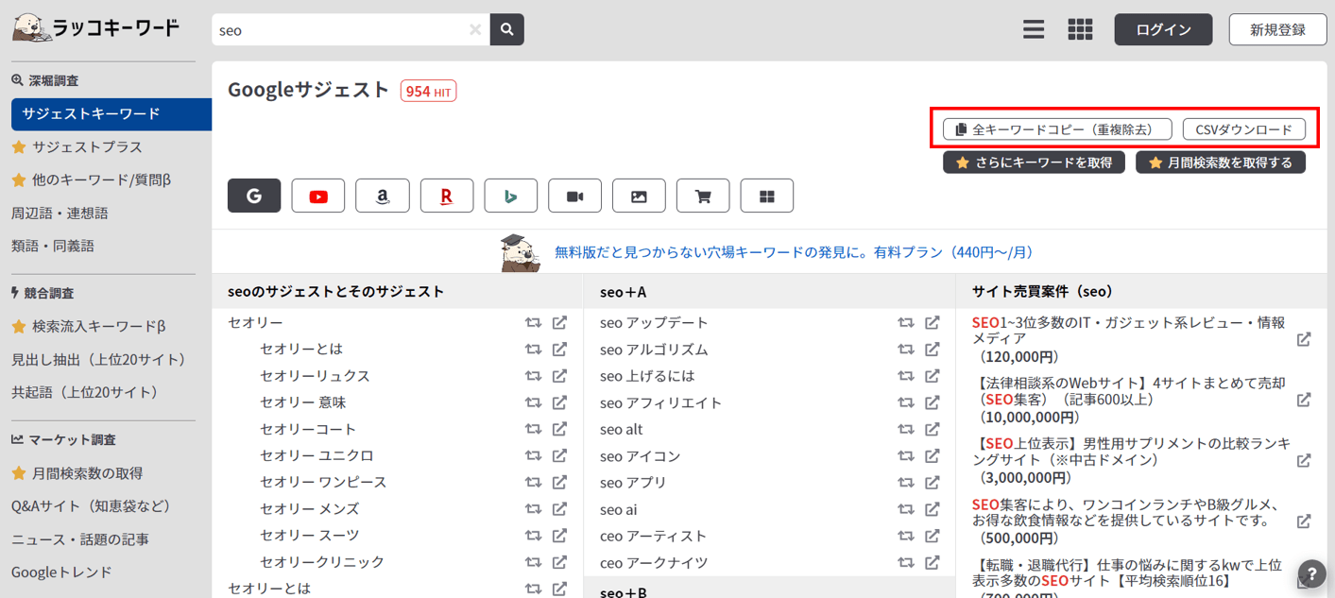1335x598 pixels.
Task: Re-search the セオリーとは keyword
Action: [x=534, y=350]
